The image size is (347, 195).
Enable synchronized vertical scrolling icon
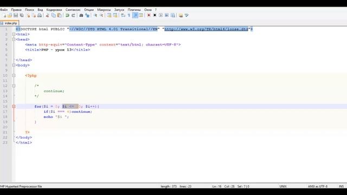[x=109, y=16]
